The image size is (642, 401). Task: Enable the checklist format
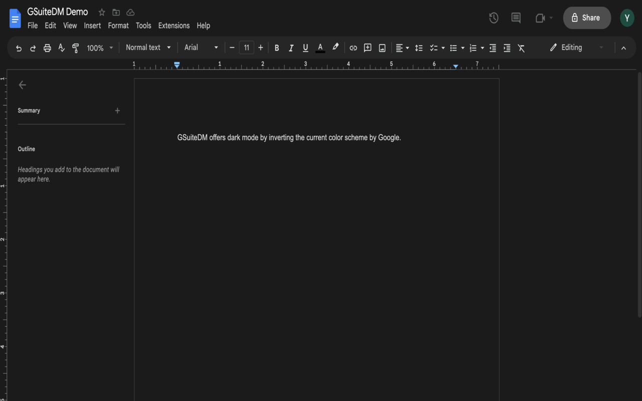click(434, 47)
